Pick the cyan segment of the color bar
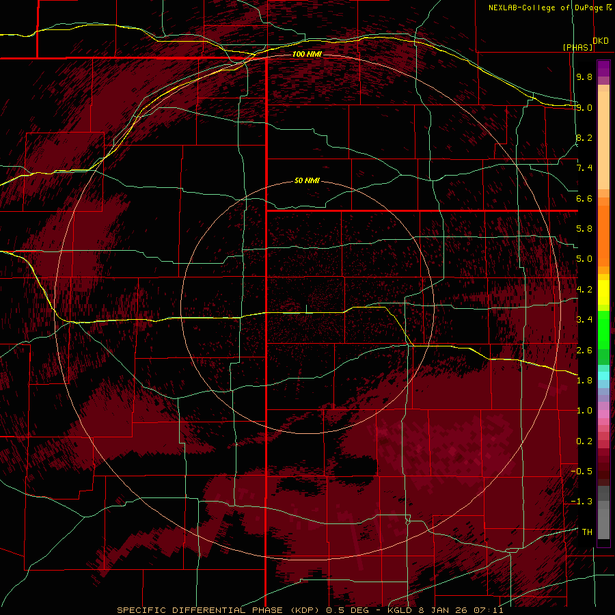Screen dimensions: 615x615 point(603,376)
